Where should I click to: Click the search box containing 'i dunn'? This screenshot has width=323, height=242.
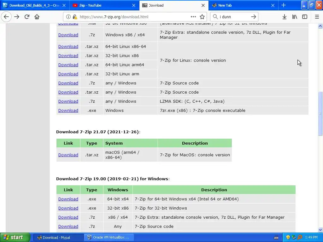(234, 17)
